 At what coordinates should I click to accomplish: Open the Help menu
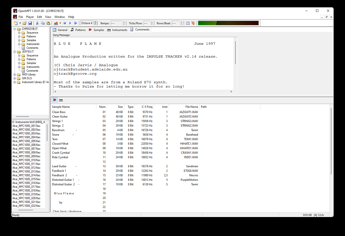[x=71, y=17]
